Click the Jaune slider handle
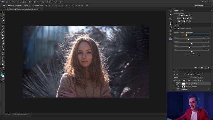The height and width of the screenshot is (120, 213). click(189, 47)
